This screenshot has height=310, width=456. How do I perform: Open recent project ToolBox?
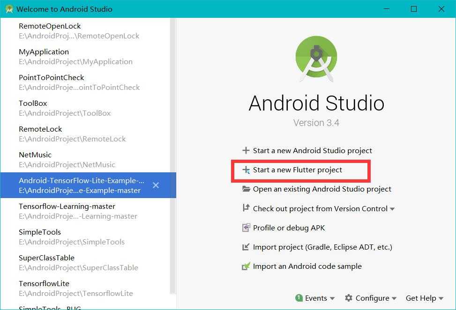pyautogui.click(x=86, y=108)
